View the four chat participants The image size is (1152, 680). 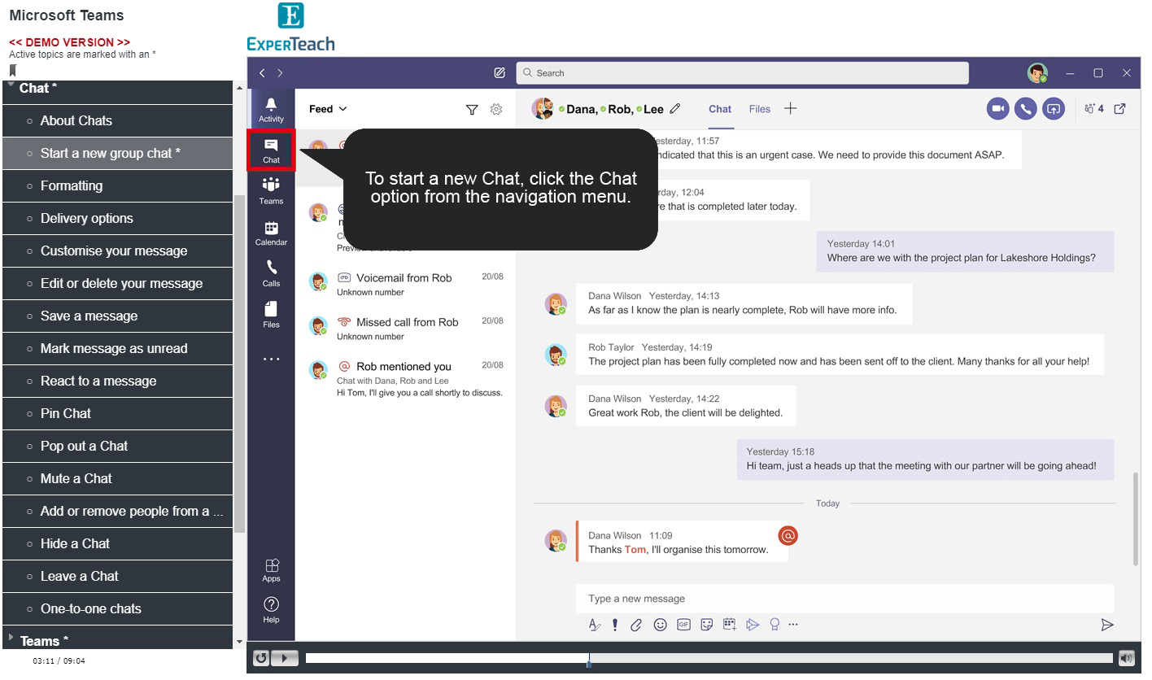[x=1094, y=109]
